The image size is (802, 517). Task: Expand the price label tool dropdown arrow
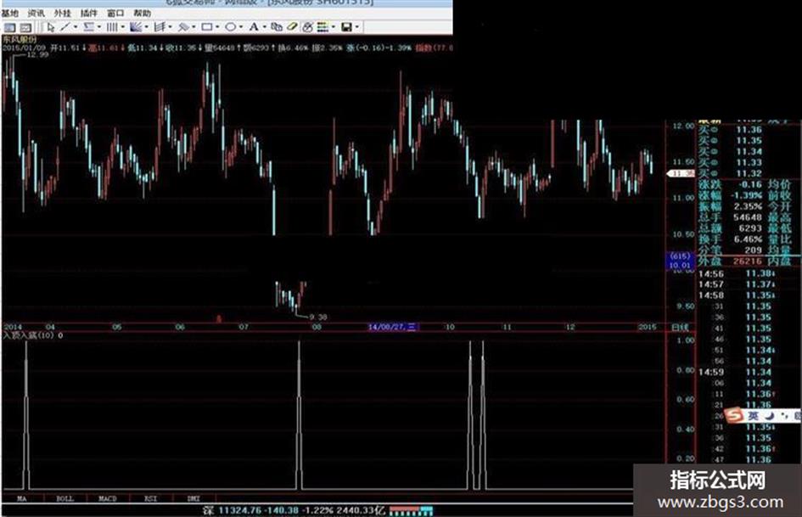(x=193, y=27)
